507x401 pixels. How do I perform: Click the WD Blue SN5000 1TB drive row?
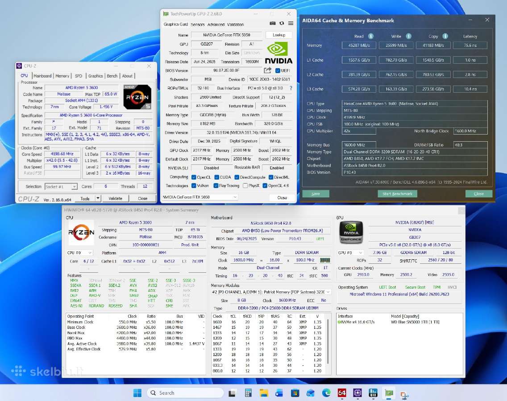click(x=399, y=322)
